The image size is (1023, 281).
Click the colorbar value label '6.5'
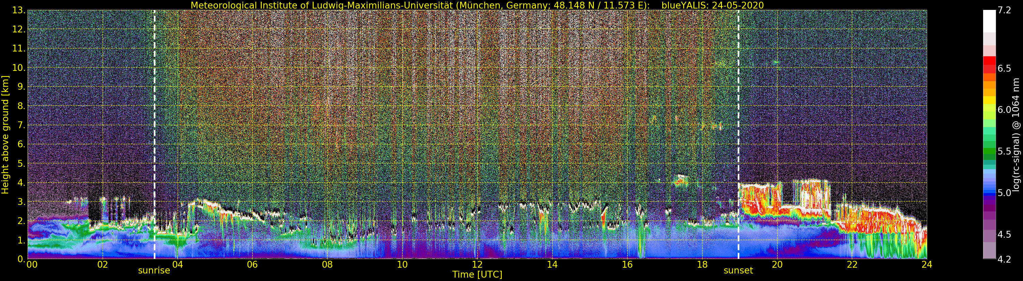coord(1004,68)
